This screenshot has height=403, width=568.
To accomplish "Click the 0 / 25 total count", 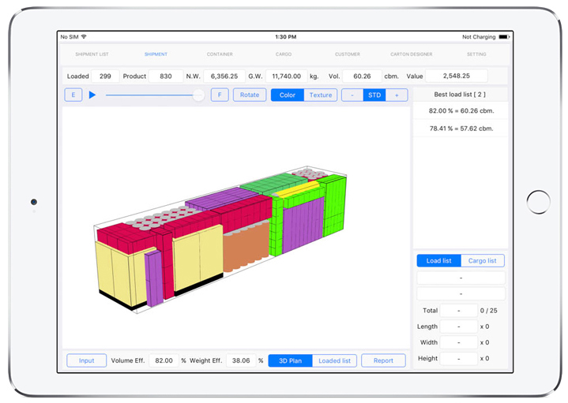I will [x=489, y=311].
